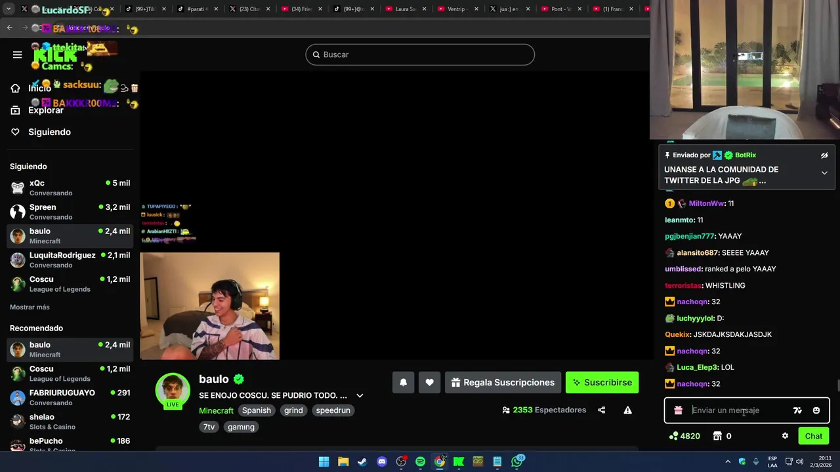
Task: Click the text formatting icon in chat input
Action: click(x=797, y=410)
